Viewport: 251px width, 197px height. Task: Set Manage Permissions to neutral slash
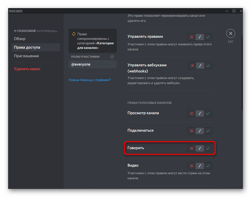pyautogui.click(x=200, y=37)
